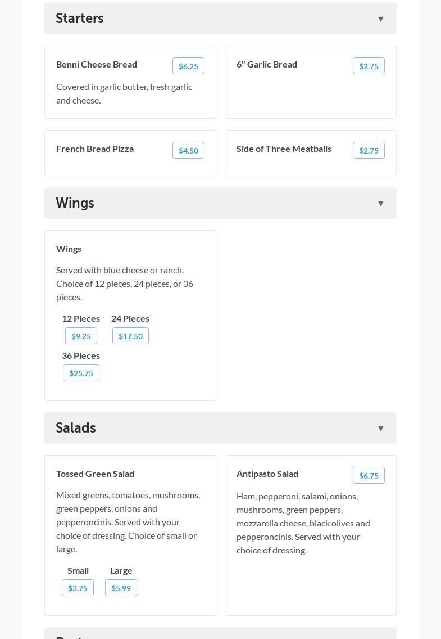Open the Antipasto Salad item title
The image size is (441, 639).
click(267, 474)
